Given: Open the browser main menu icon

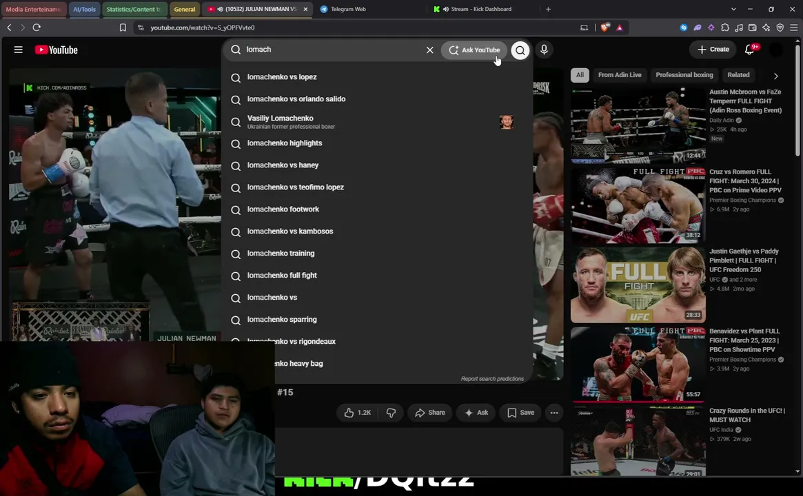Looking at the screenshot, I should coord(794,28).
